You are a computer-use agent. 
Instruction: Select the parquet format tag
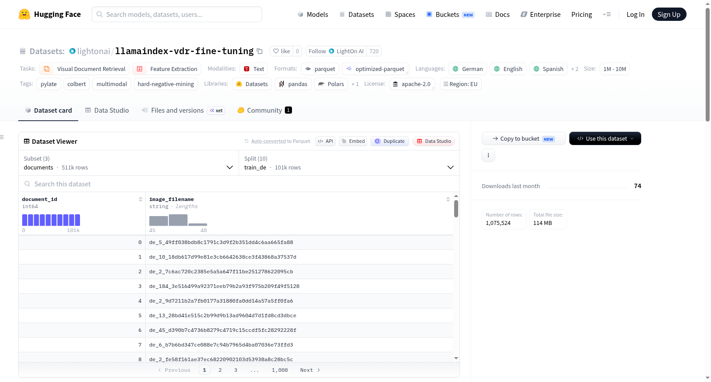[x=320, y=69]
